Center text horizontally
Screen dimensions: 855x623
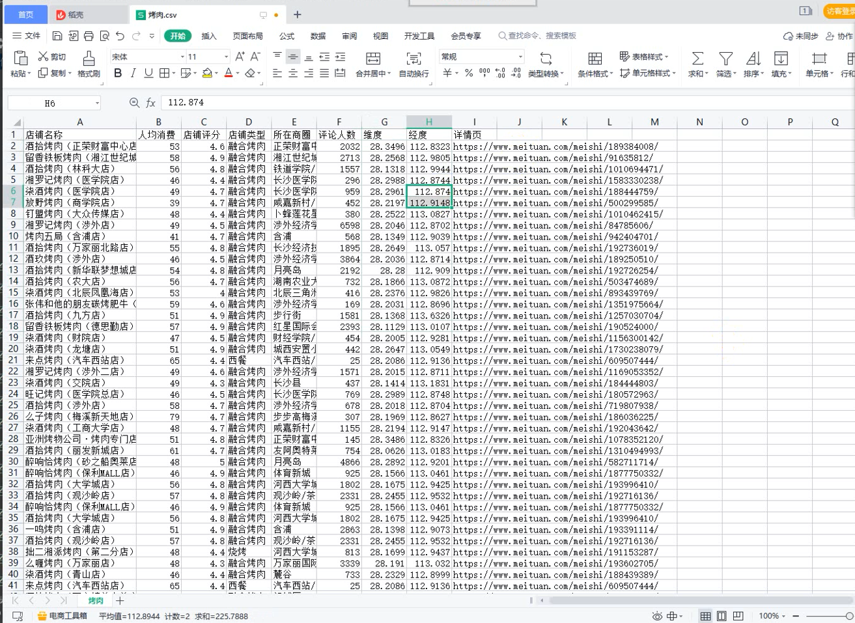(293, 73)
